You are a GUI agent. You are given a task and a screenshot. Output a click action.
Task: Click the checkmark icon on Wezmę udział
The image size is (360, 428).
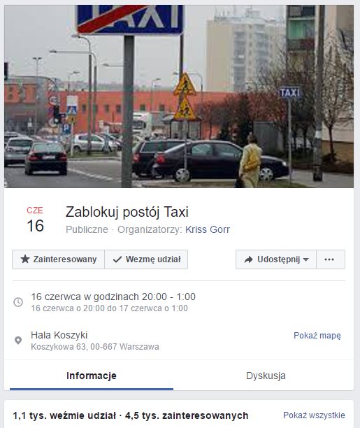[x=117, y=259]
